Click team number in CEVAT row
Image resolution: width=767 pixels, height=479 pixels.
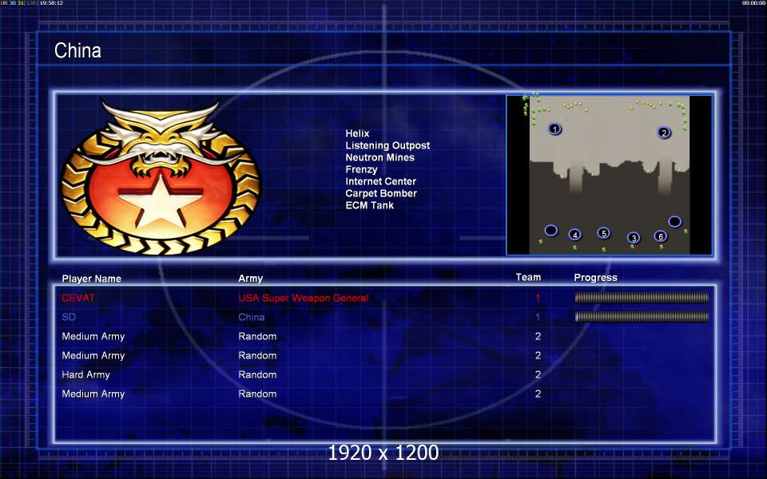538,298
